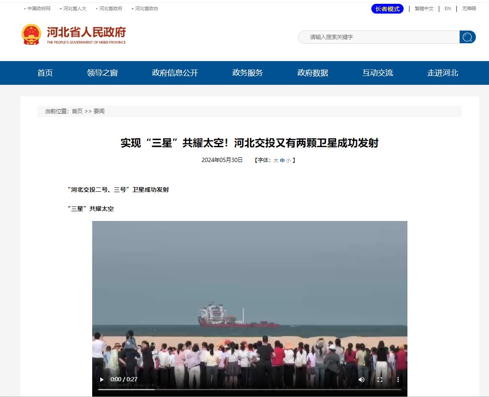Click 首页 breadcrumb link
489x397 pixels.
[77, 111]
